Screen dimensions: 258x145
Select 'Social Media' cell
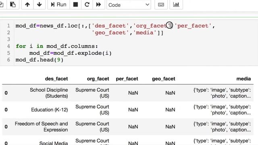coord(54,143)
